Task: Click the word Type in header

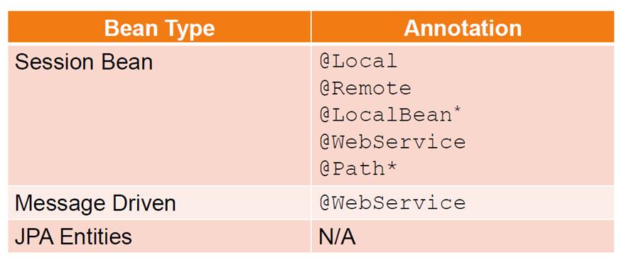Action: click(x=188, y=29)
